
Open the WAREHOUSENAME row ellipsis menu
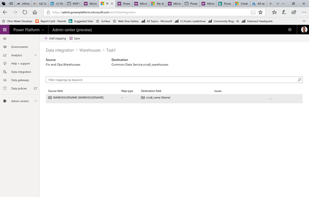click(271, 98)
